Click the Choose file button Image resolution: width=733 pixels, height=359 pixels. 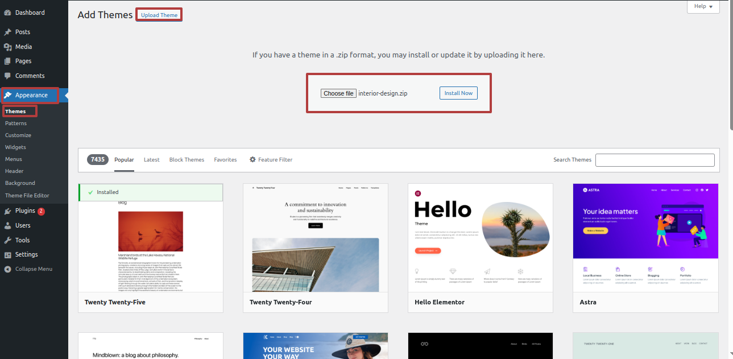click(339, 93)
